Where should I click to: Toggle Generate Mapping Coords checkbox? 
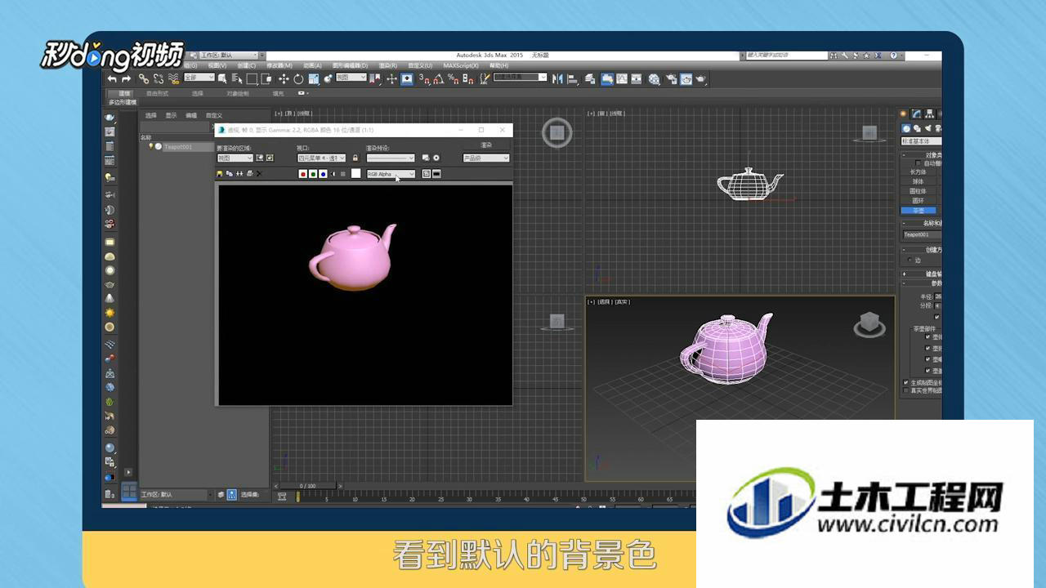pyautogui.click(x=905, y=382)
